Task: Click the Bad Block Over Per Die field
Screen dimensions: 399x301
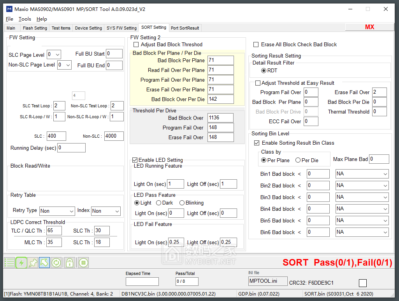Action: [221, 99]
